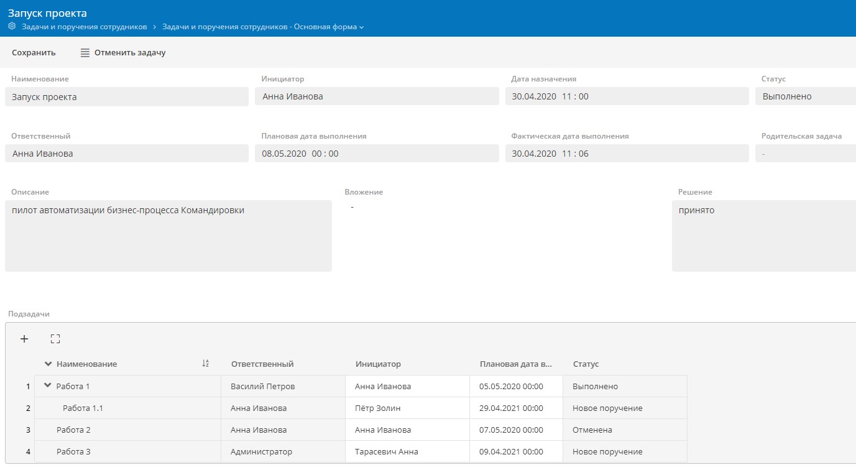Image resolution: width=856 pixels, height=470 pixels.
Task: Click the 09.04.2021 00:00 date cell
Action: [516, 452]
